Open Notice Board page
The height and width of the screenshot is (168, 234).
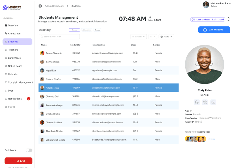pos(13,66)
